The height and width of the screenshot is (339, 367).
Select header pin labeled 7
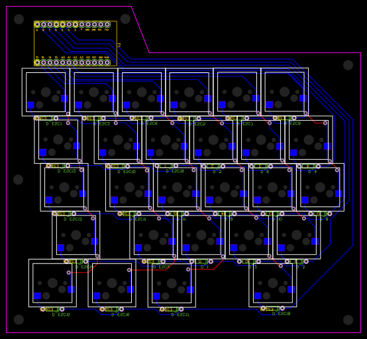[x=50, y=25]
